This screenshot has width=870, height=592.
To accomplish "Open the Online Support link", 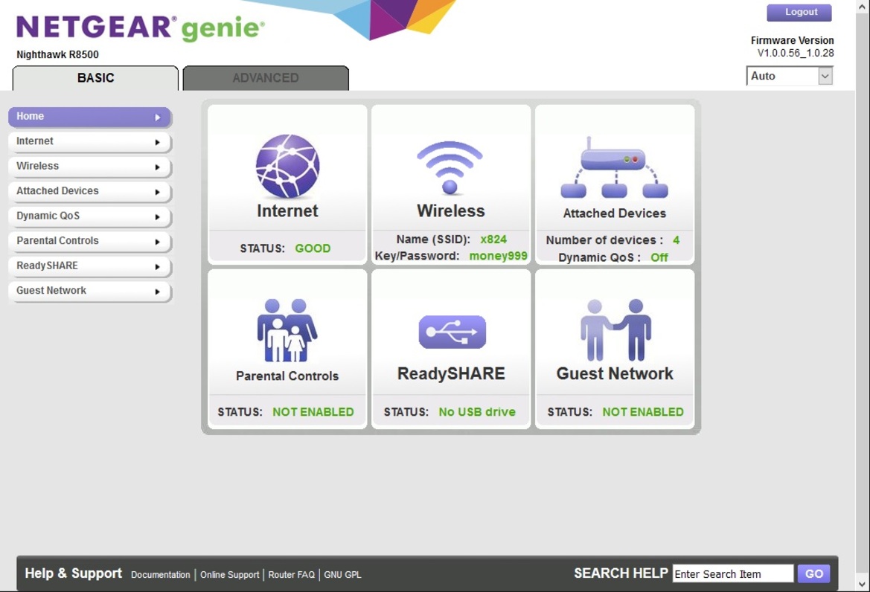I will pyautogui.click(x=230, y=575).
